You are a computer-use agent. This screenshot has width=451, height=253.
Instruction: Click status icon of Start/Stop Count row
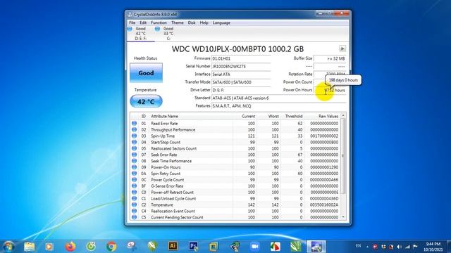coord(134,142)
